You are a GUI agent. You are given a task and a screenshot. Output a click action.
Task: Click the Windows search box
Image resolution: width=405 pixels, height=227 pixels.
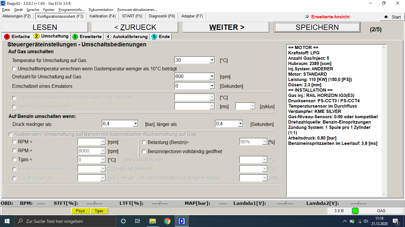coord(65,221)
